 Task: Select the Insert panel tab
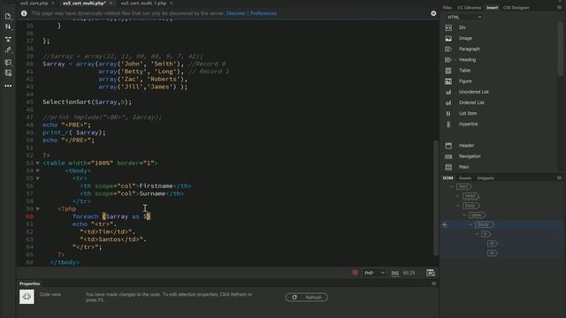point(493,8)
